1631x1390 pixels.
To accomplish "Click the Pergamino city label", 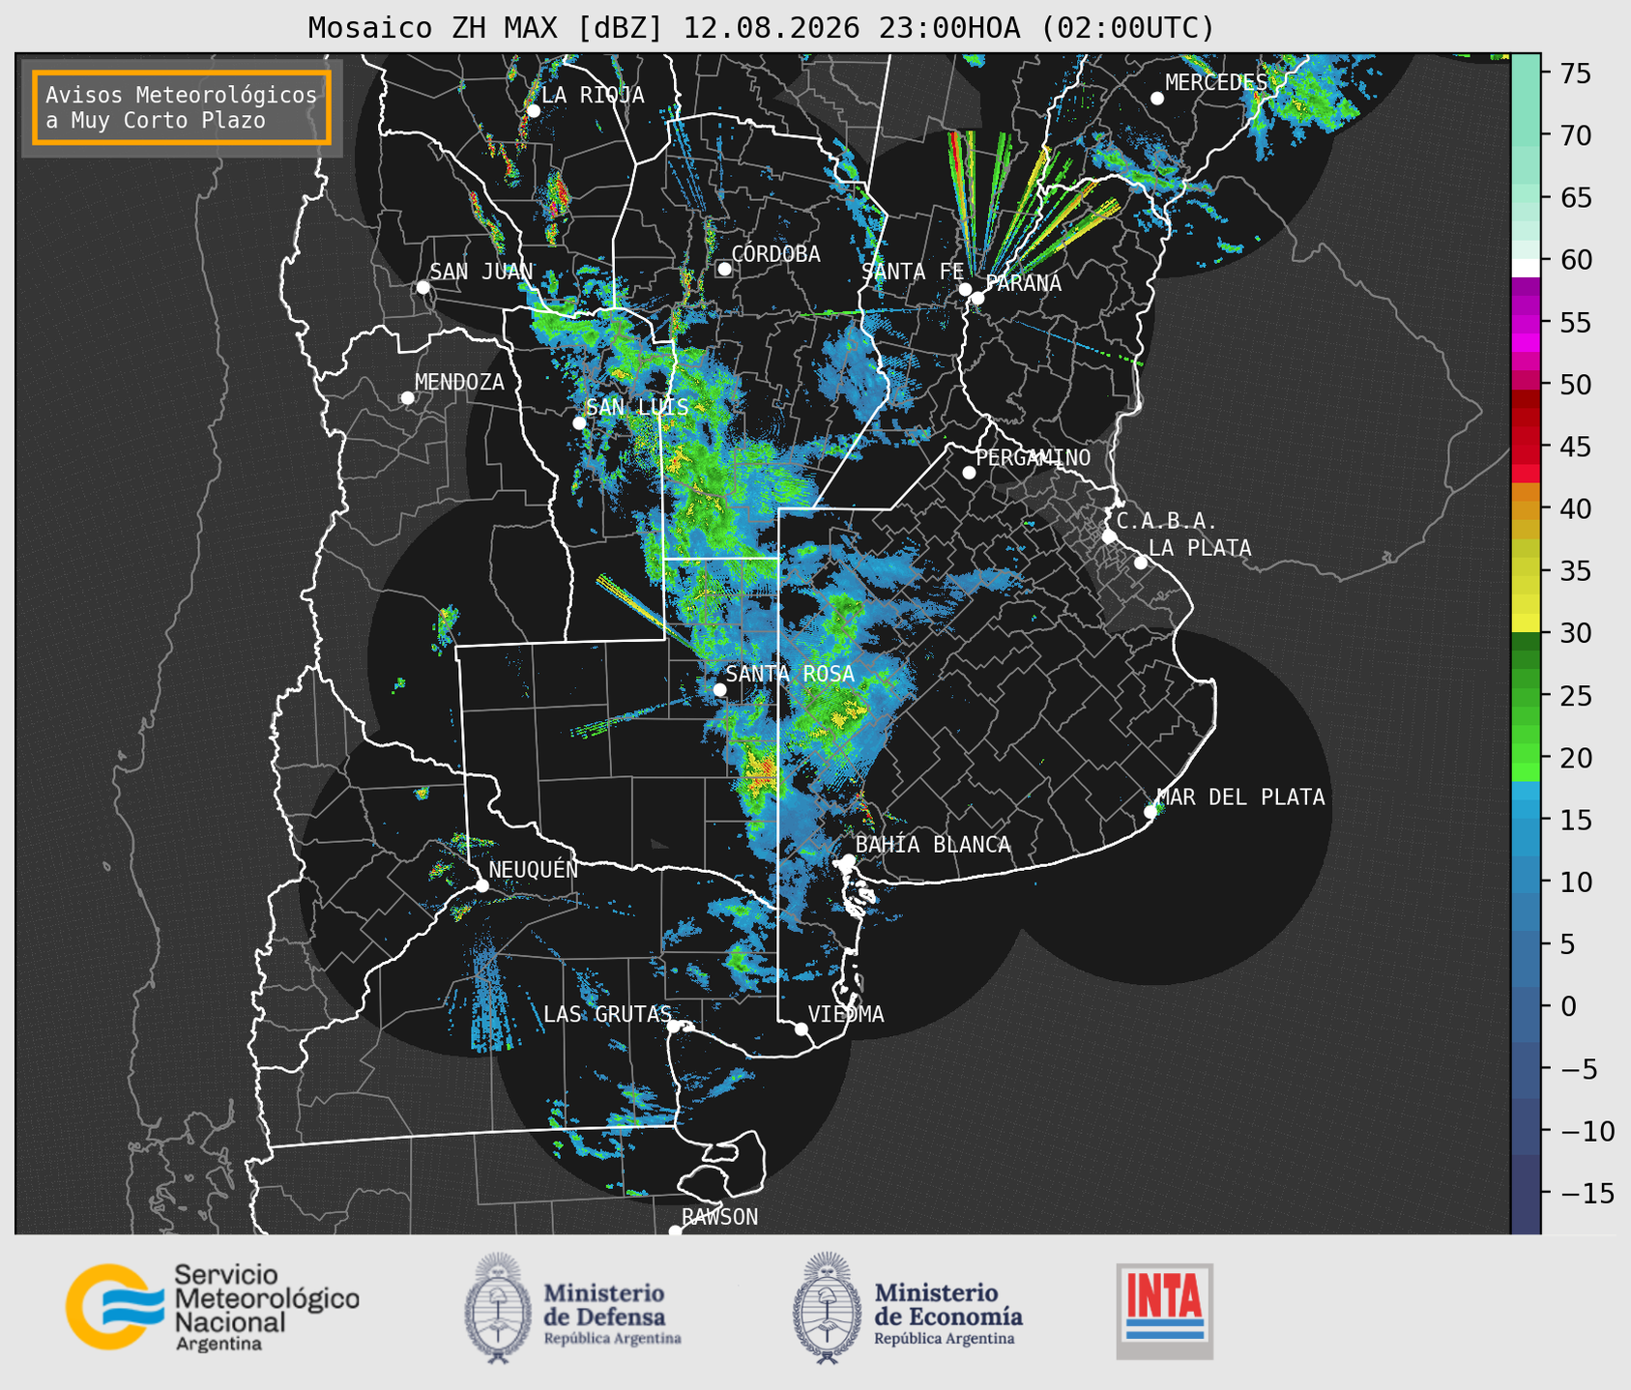I will [1034, 457].
